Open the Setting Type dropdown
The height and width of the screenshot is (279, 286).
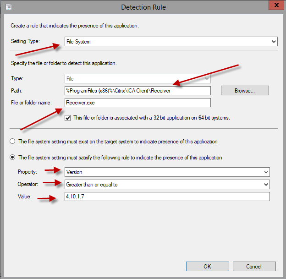(171, 42)
